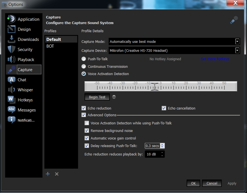
Task: Increase echo reduction dB with up arrow
Action: coord(162,152)
